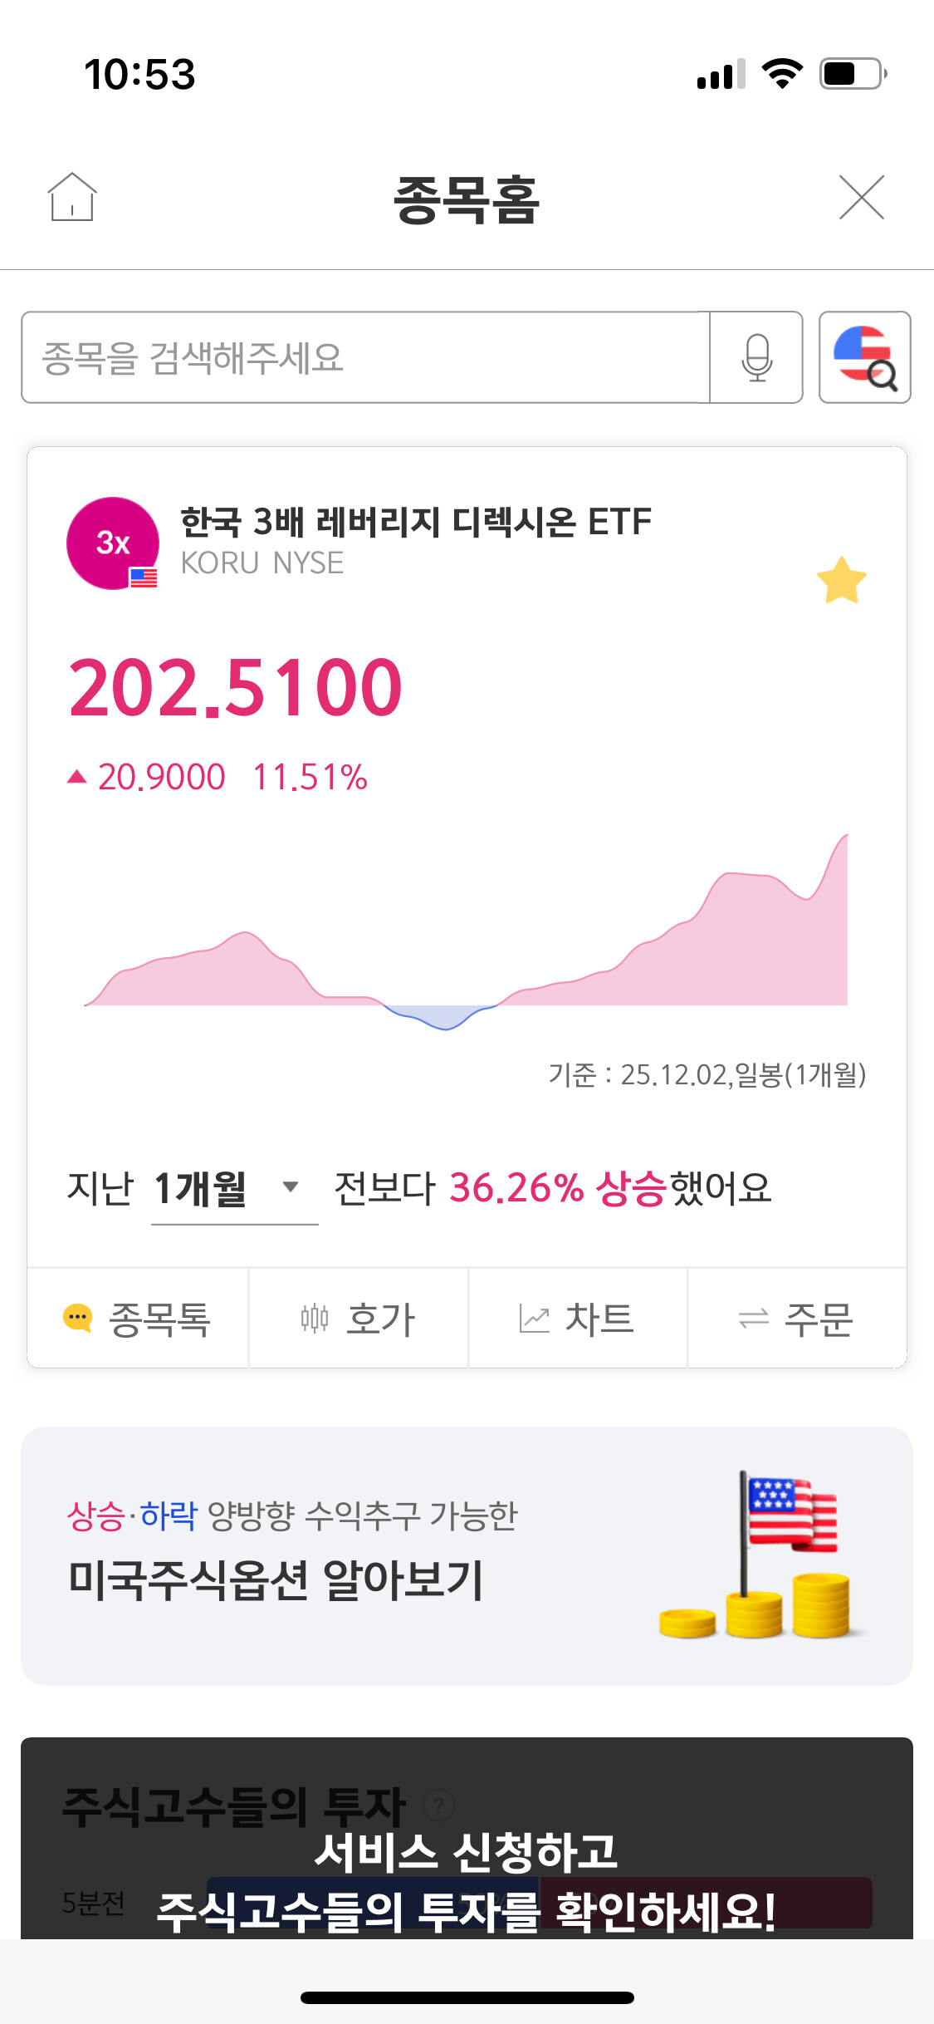Tap the microphone voice search icon

click(x=756, y=357)
